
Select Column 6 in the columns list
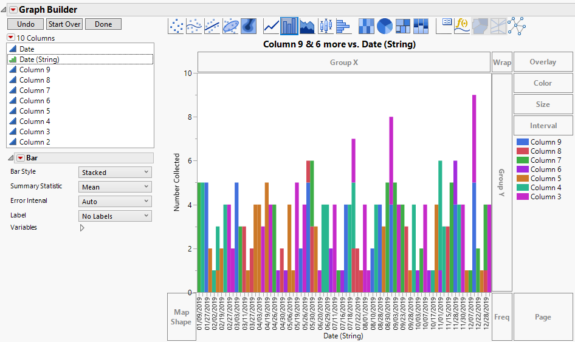pyautogui.click(x=35, y=101)
